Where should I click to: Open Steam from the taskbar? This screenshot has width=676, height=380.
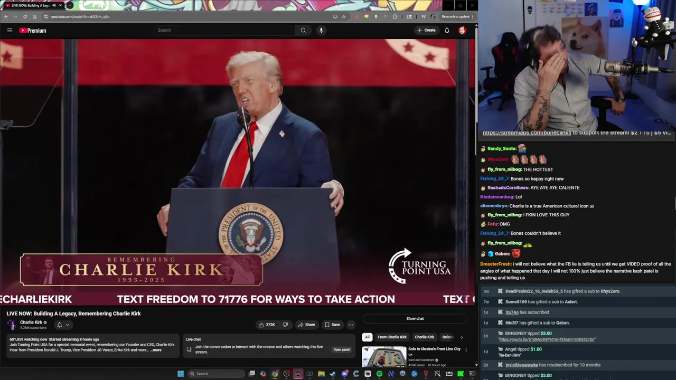(x=332, y=374)
